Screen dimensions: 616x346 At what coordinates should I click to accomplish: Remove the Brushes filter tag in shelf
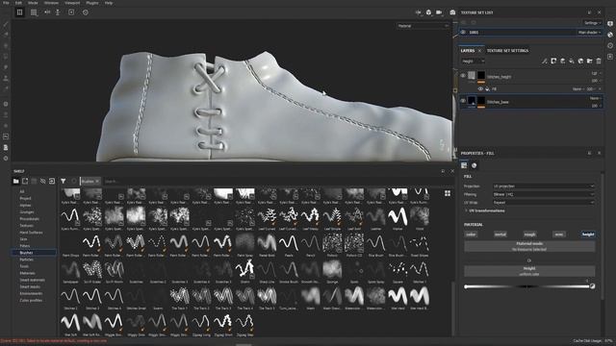click(x=97, y=182)
